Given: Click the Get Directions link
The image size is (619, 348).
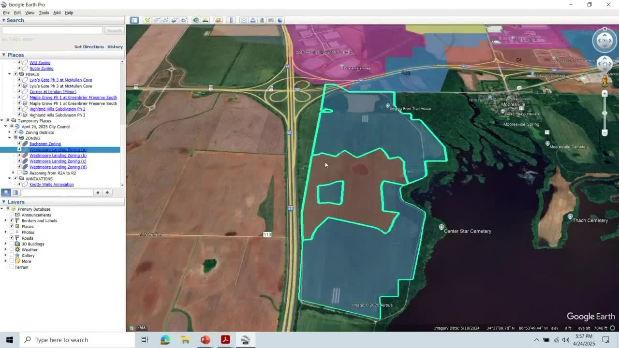Looking at the screenshot, I should 89,47.
